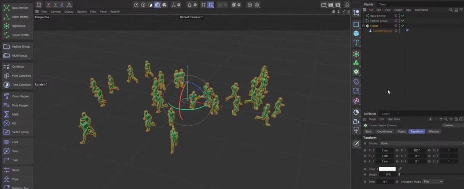Choose the Spline Emitter tool
Screen dimensions: 464x189
(6, 35)
